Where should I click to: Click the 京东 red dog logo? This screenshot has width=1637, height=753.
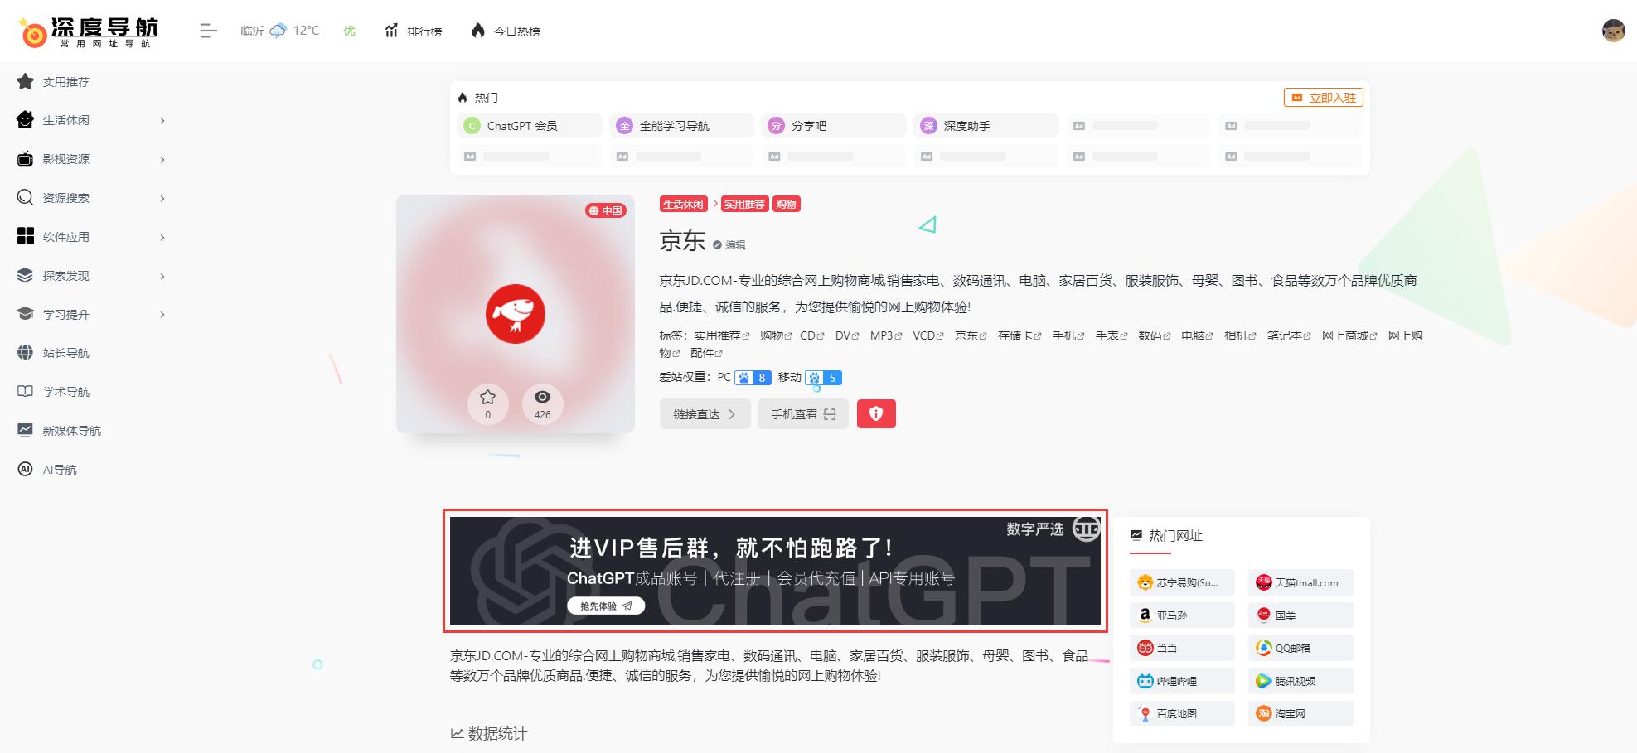point(515,314)
